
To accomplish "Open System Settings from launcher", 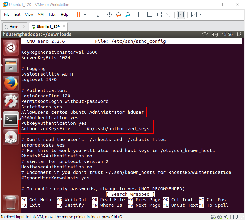I will point(11,101).
